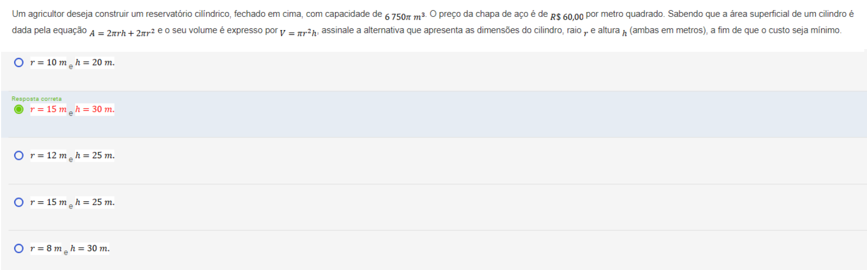The height and width of the screenshot is (270, 867).
Task: Click "h = 25 m" beside r = 12 m
Action: pos(95,155)
